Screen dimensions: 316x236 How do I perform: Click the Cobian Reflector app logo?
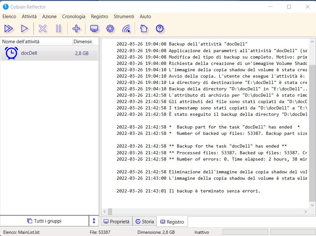tap(6, 7)
